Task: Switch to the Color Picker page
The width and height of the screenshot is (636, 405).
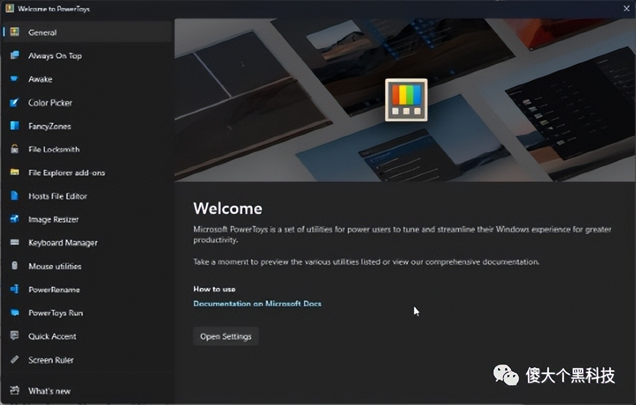Action: 87,103
